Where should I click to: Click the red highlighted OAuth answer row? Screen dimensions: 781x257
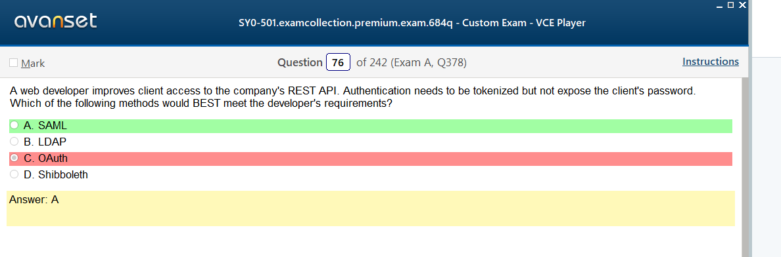(x=371, y=159)
